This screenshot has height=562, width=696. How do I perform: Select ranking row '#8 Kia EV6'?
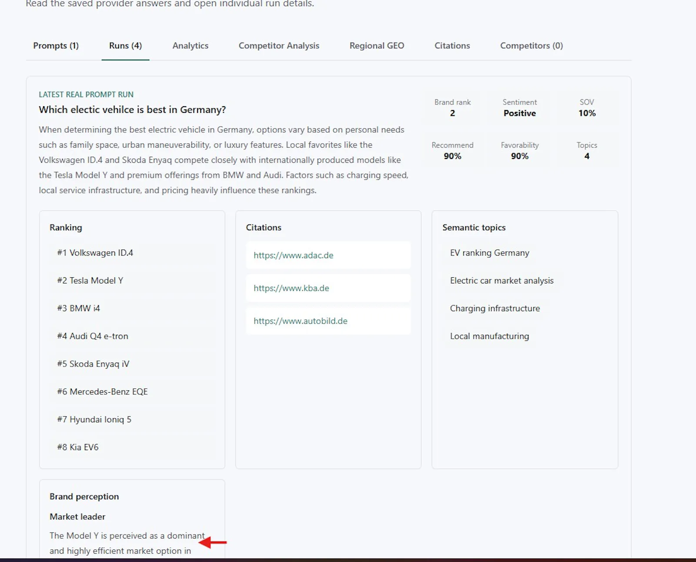pyautogui.click(x=132, y=447)
